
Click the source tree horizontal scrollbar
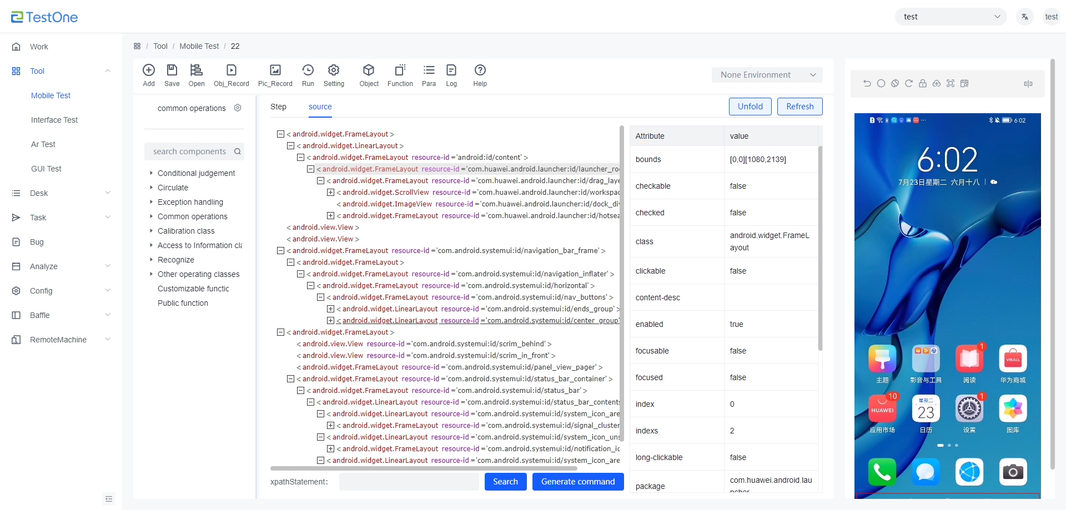pyautogui.click(x=424, y=468)
